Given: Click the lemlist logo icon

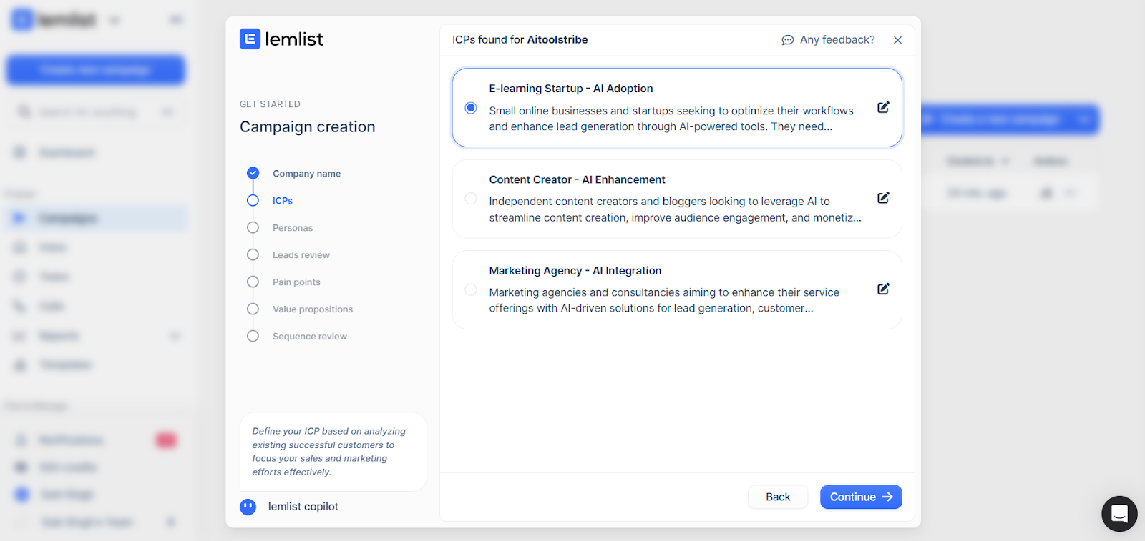Looking at the screenshot, I should pos(250,39).
